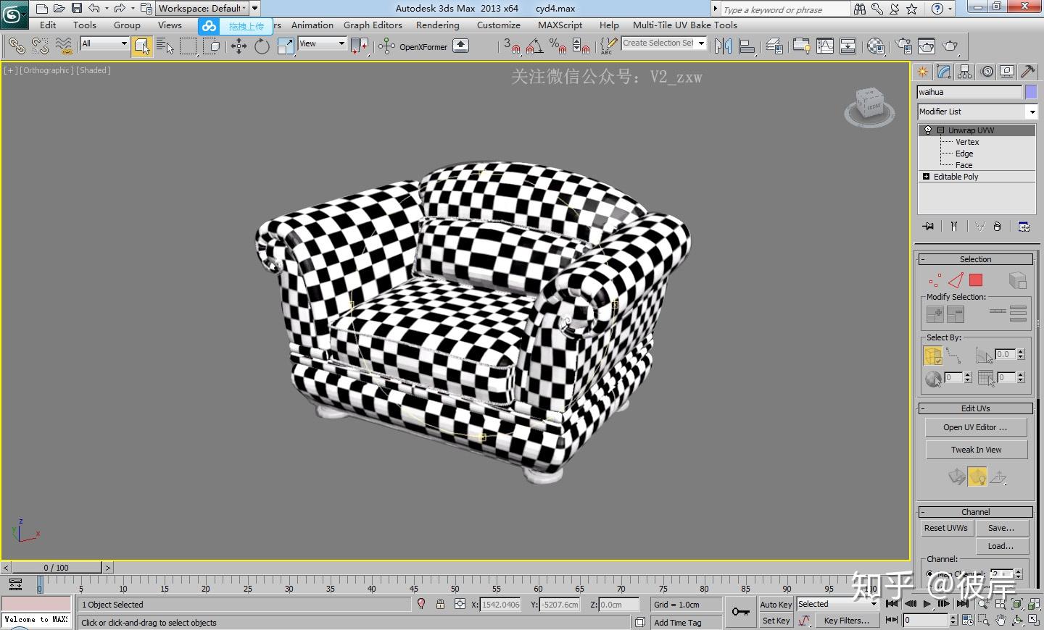Select the Move transform tool

(239, 46)
